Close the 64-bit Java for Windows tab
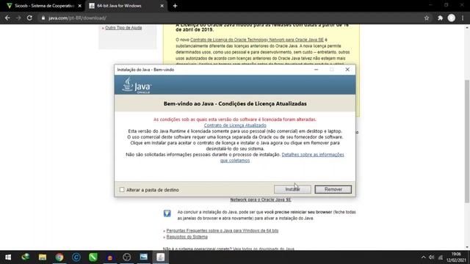This screenshot has height=264, width=470. [x=162, y=6]
